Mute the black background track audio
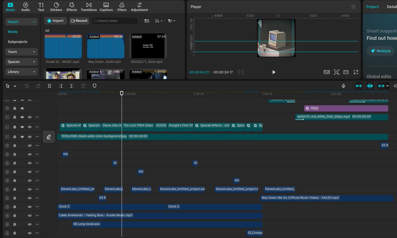 [x=30, y=137]
